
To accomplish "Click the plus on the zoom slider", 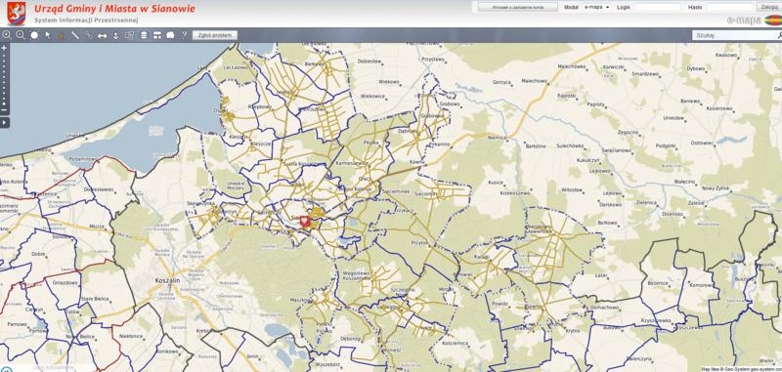I will click(x=4, y=48).
